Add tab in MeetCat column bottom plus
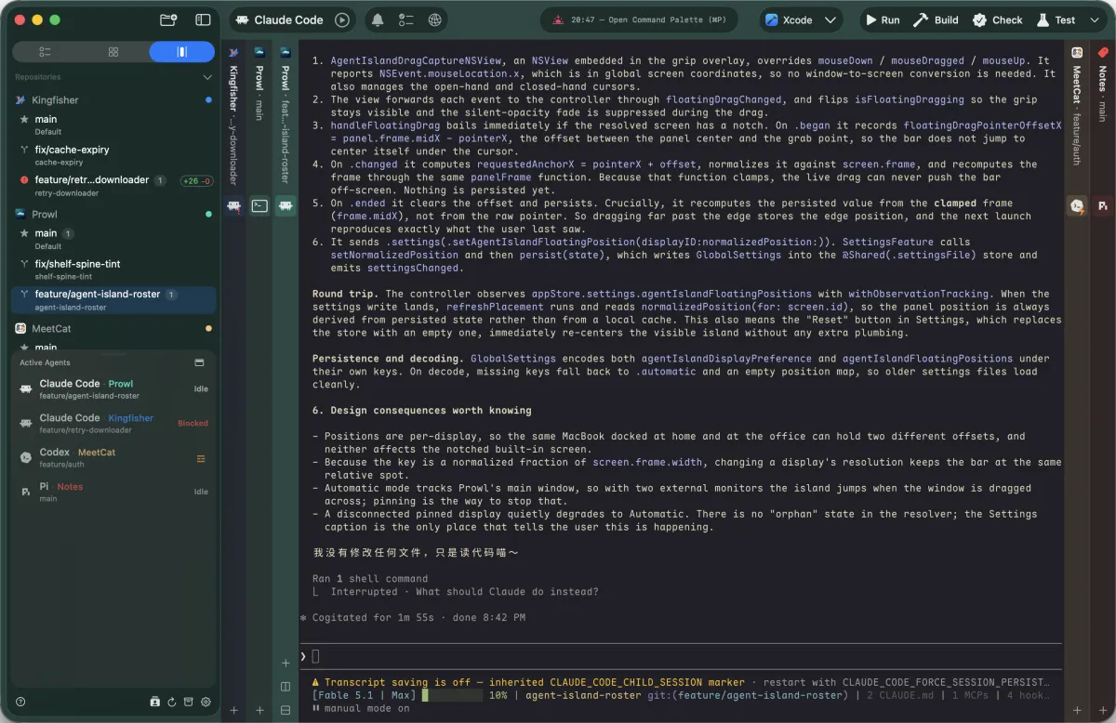This screenshot has width=1116, height=723. pyautogui.click(x=1077, y=710)
